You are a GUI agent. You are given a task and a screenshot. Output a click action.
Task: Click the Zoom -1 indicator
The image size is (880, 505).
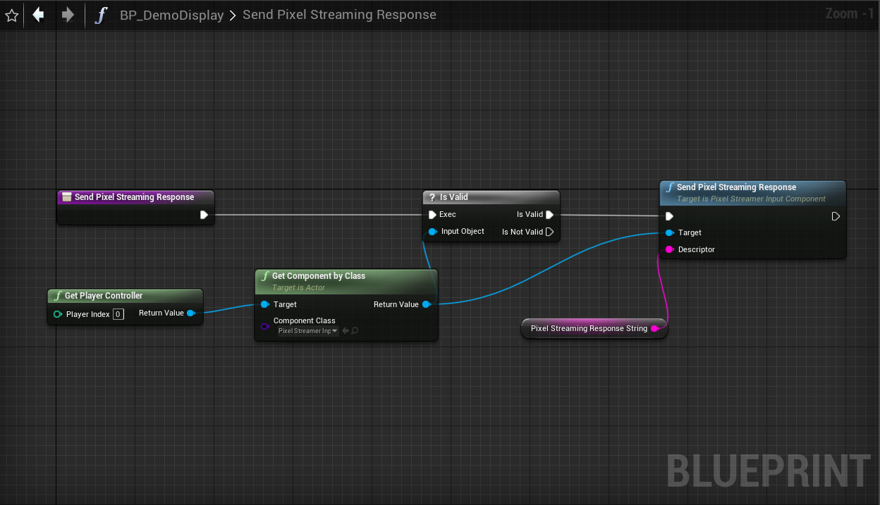tap(850, 13)
